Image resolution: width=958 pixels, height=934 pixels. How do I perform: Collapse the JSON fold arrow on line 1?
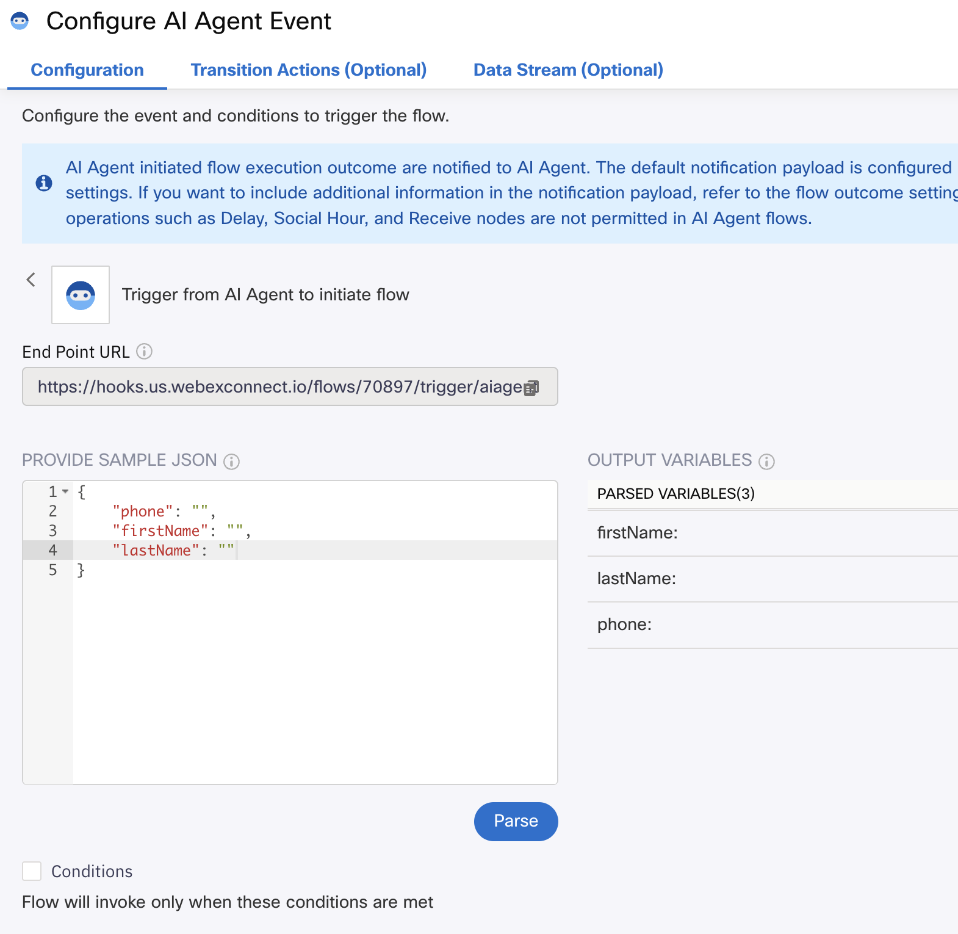coord(65,491)
